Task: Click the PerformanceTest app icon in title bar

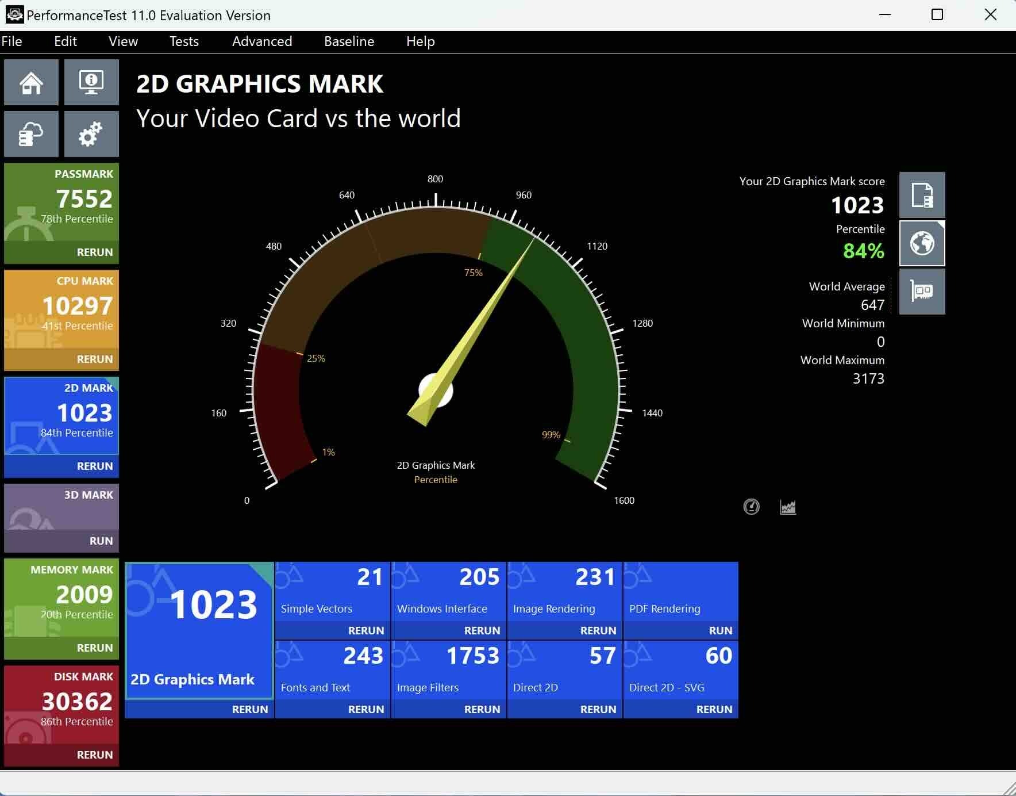Action: (14, 14)
